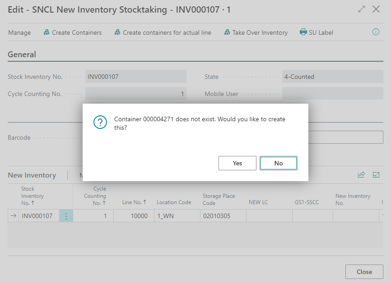This screenshot has height=283, width=391.
Task: Select the Storage Place Code cell 02010305
Action: pos(223,216)
